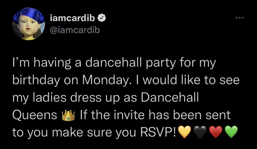Click the RSVP! text in the tweet
The width and height of the screenshot is (257, 149).
[158, 133]
